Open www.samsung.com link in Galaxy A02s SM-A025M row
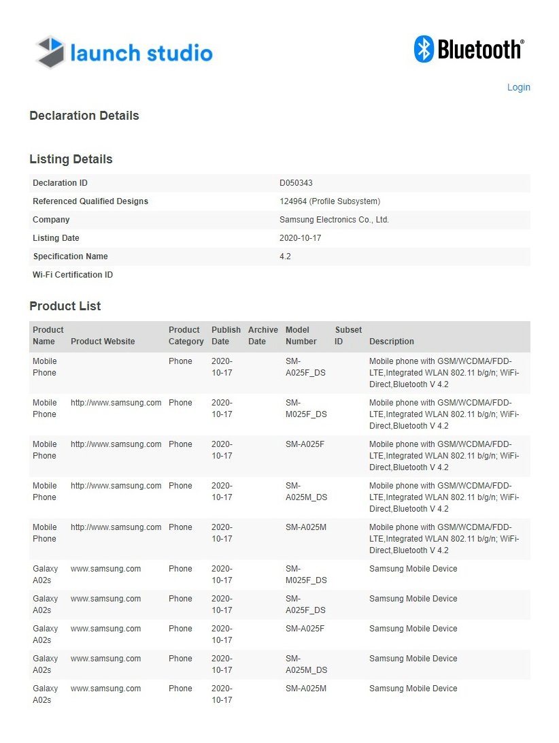This screenshot has height=743, width=559. coord(105,689)
